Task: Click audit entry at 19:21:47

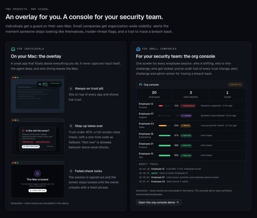Action: pos(163,181)
